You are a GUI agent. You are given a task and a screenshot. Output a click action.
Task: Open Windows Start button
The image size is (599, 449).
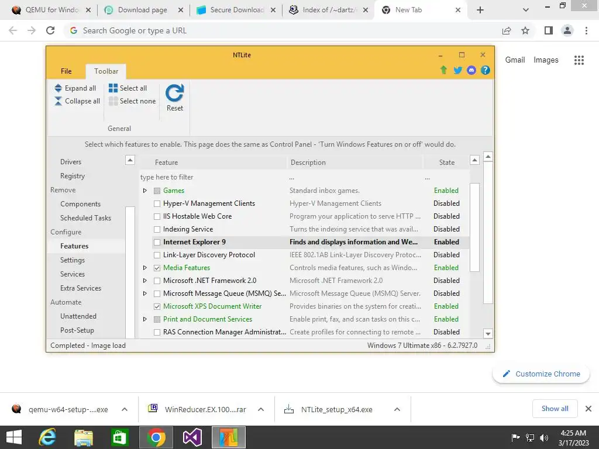pos(14,437)
